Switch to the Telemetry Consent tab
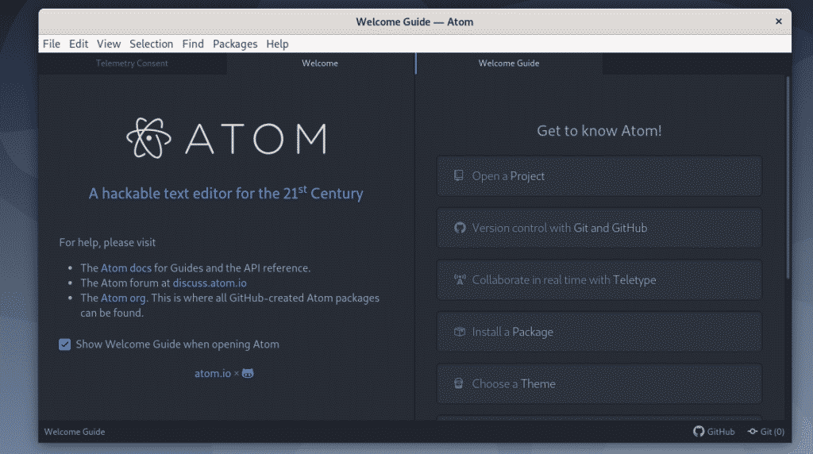813x454 pixels. (x=133, y=63)
